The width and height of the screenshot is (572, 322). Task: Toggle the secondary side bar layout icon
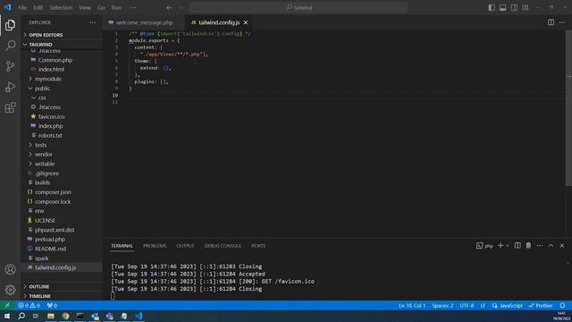[x=514, y=8]
